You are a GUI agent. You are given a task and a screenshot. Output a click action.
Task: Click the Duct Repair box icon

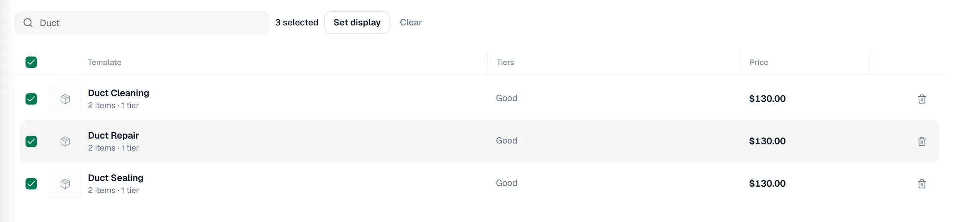point(65,141)
